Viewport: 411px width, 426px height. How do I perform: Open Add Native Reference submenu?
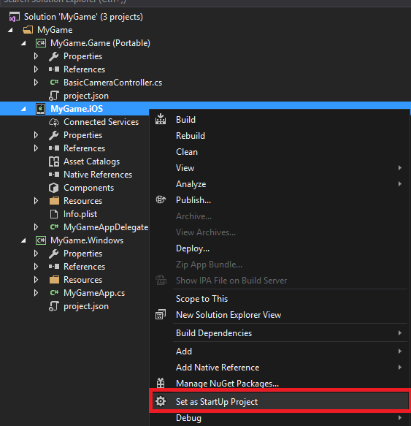pos(280,368)
